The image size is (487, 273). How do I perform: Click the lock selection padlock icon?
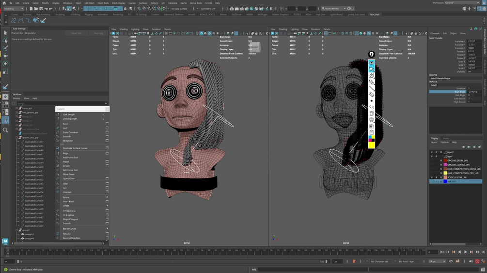[x=125, y=9]
